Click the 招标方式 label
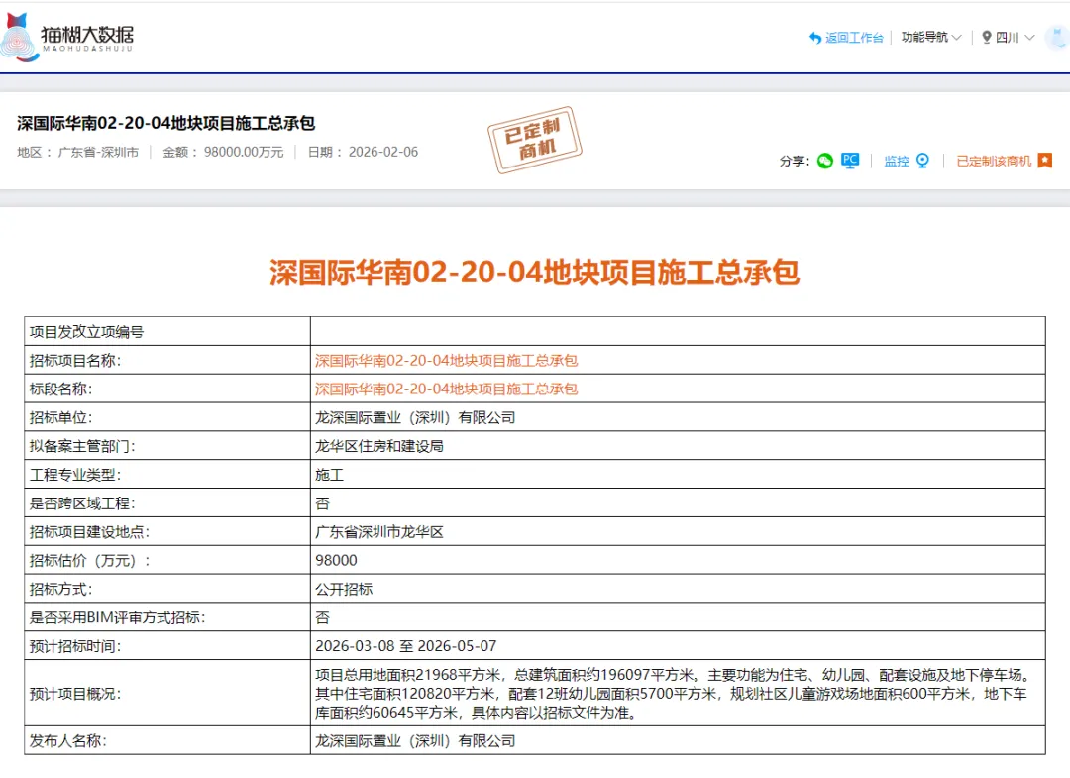Image resolution: width=1070 pixels, height=778 pixels. pyautogui.click(x=60, y=589)
